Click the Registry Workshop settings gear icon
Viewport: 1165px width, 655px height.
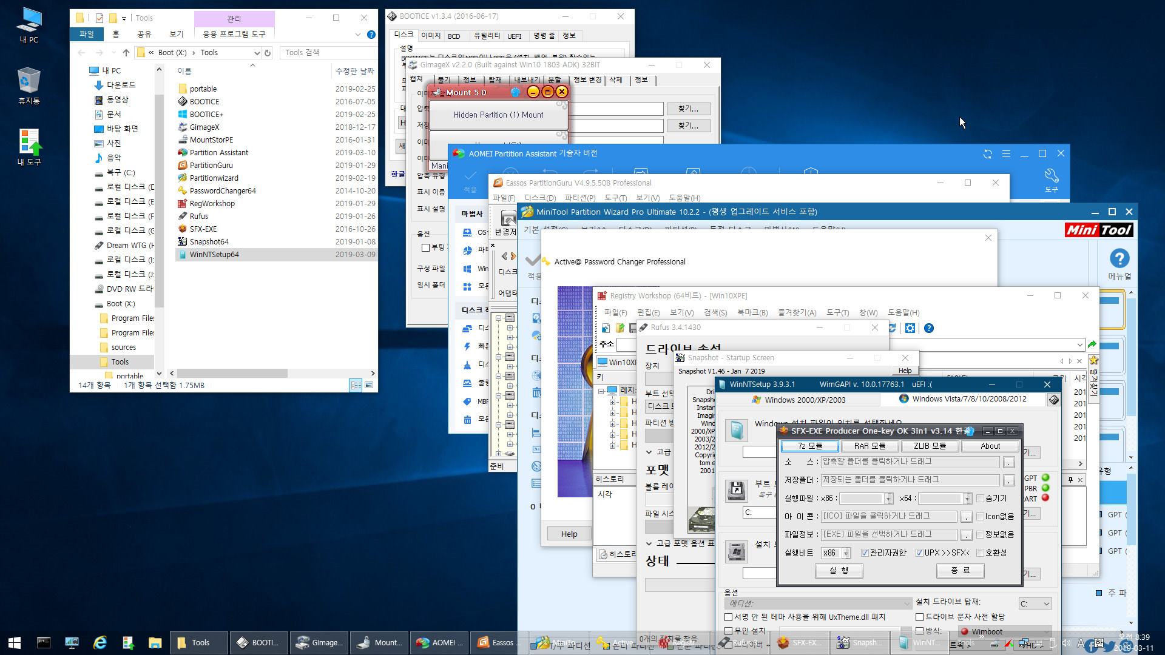tap(910, 328)
